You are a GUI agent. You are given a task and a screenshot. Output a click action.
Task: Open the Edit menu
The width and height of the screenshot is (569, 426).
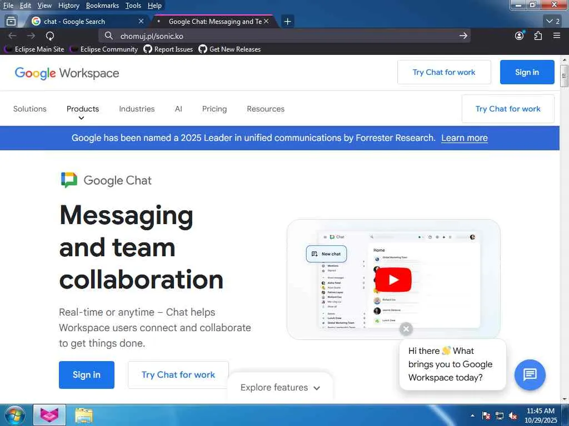[x=25, y=6]
